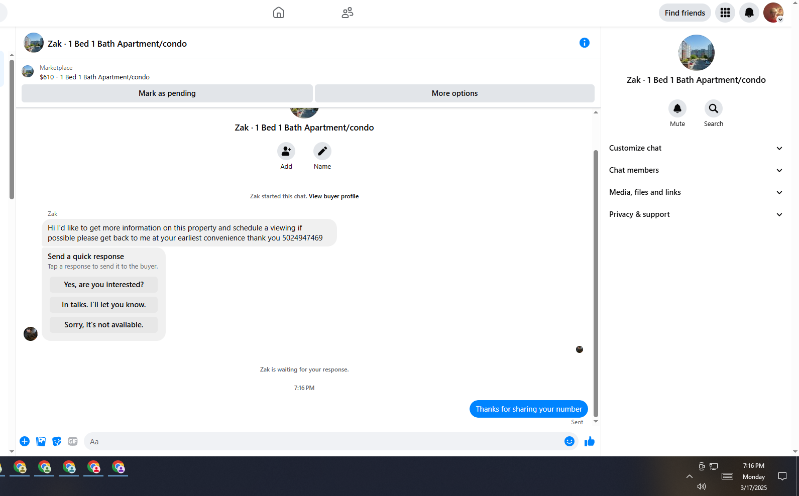The height and width of the screenshot is (496, 799).
Task: Click the Name pencil icon
Action: [322, 151]
